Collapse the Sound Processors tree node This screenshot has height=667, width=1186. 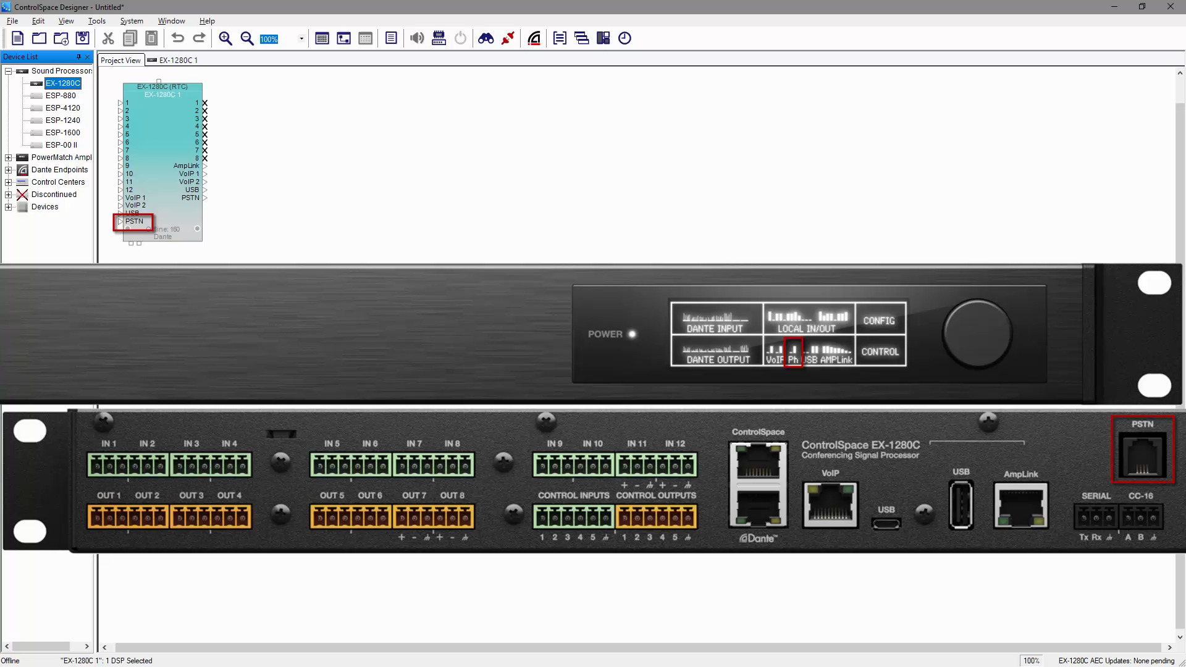pos(9,71)
